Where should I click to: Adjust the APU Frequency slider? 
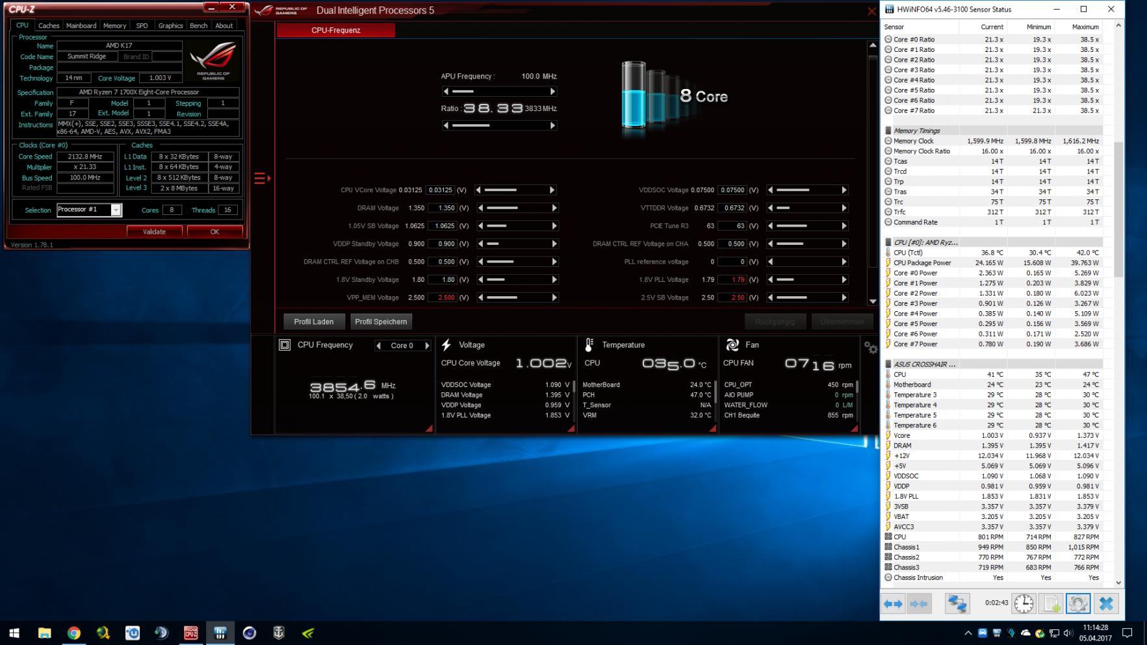tap(500, 92)
